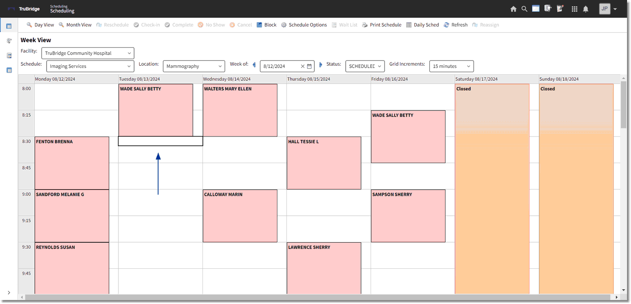Click the No Show toolbar item
The width and height of the screenshot is (631, 304).
(x=211, y=25)
